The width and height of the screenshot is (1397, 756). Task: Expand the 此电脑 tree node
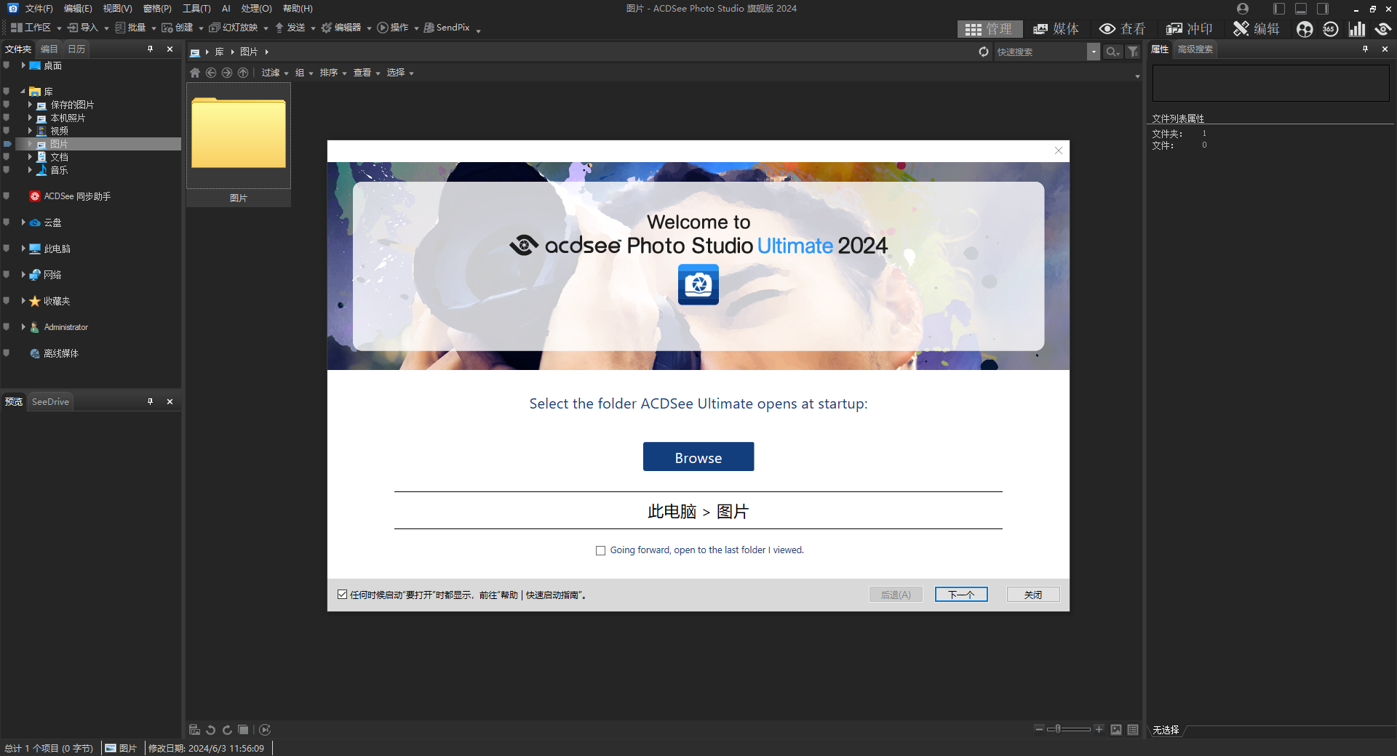[23, 248]
